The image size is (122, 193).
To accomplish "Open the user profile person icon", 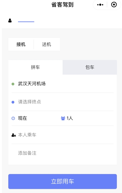I will (x=10, y=20).
